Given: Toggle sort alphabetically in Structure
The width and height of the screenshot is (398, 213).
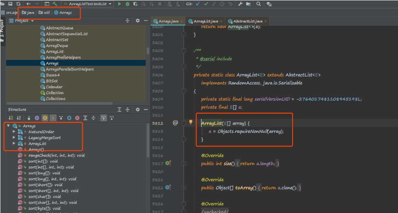Looking at the screenshot, I should click(19, 118).
